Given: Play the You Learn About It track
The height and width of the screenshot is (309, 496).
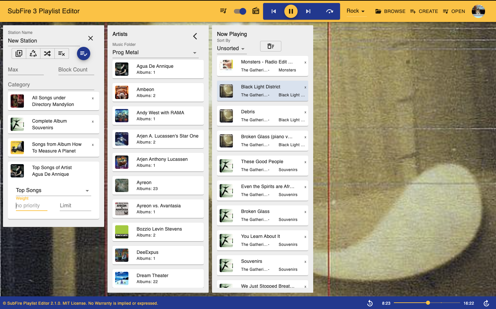Looking at the screenshot, I should 262,240.
